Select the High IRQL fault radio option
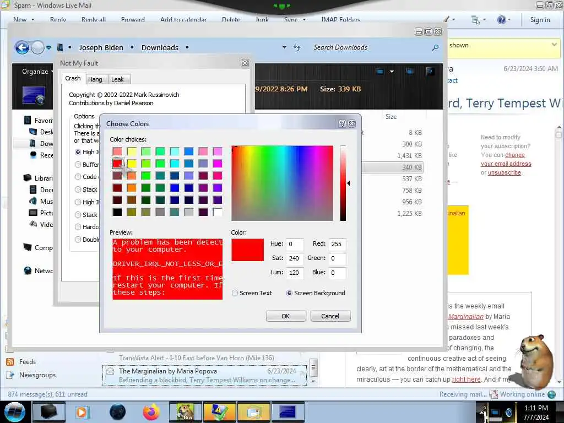Viewport: 564px width, 423px height. [x=78, y=152]
